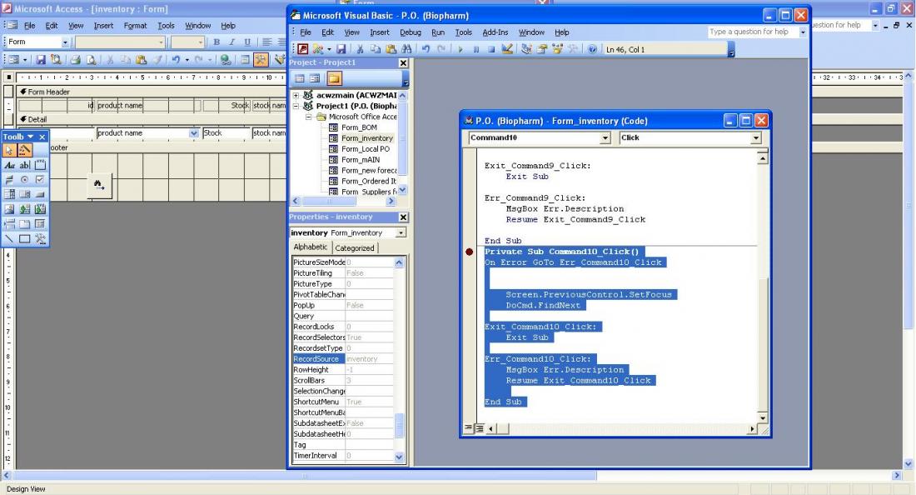Viewport: 916px width, 495px height.
Task: Open the Format menu in Access
Action: click(x=135, y=26)
